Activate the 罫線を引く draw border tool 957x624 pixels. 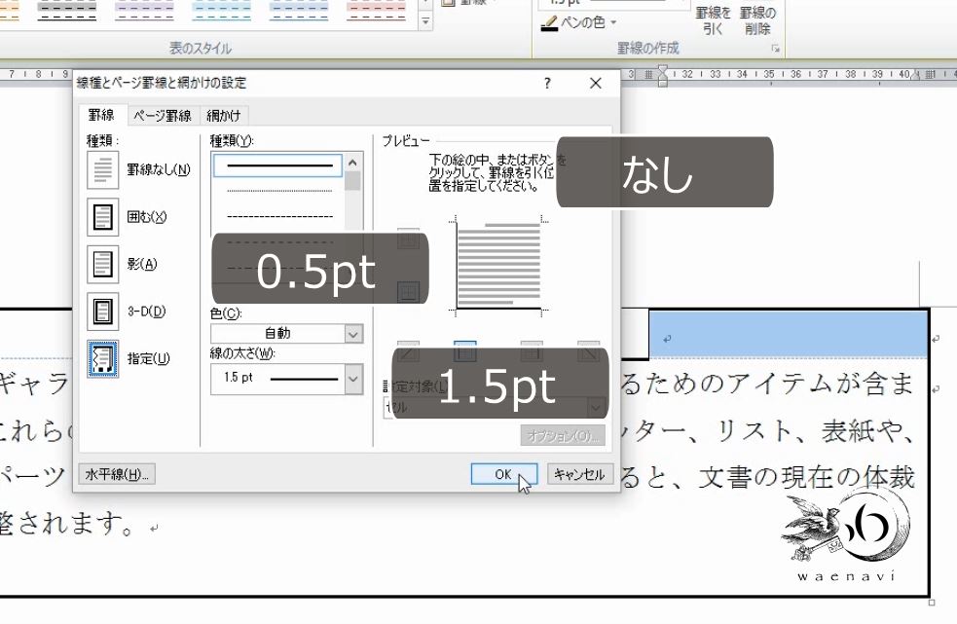click(714, 21)
